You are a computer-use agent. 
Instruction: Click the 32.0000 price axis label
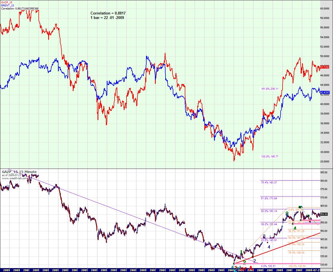click(325, 142)
